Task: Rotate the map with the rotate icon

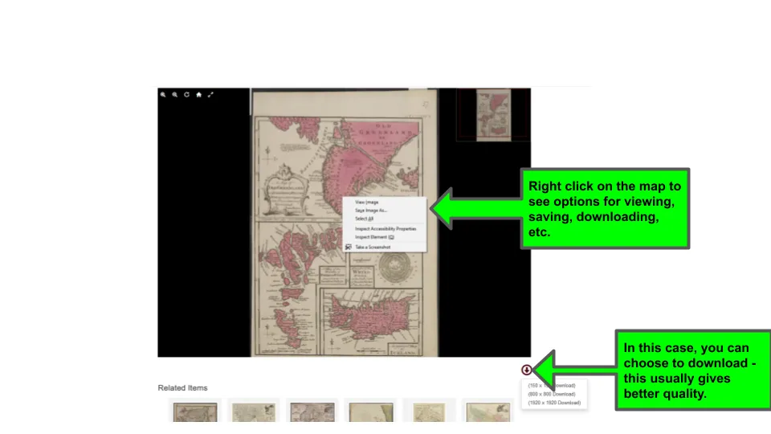Action: coord(186,95)
